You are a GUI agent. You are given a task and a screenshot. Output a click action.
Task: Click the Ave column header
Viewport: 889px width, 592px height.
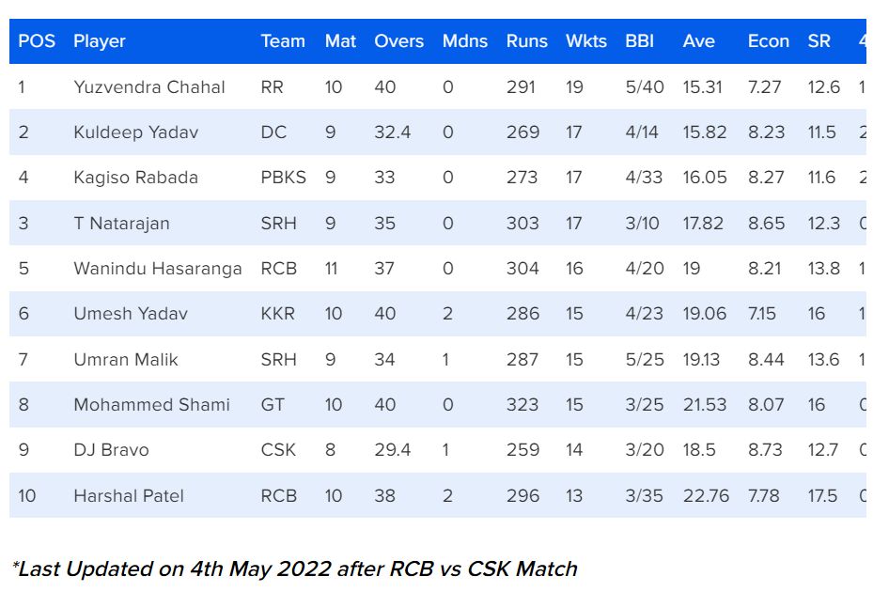point(698,41)
